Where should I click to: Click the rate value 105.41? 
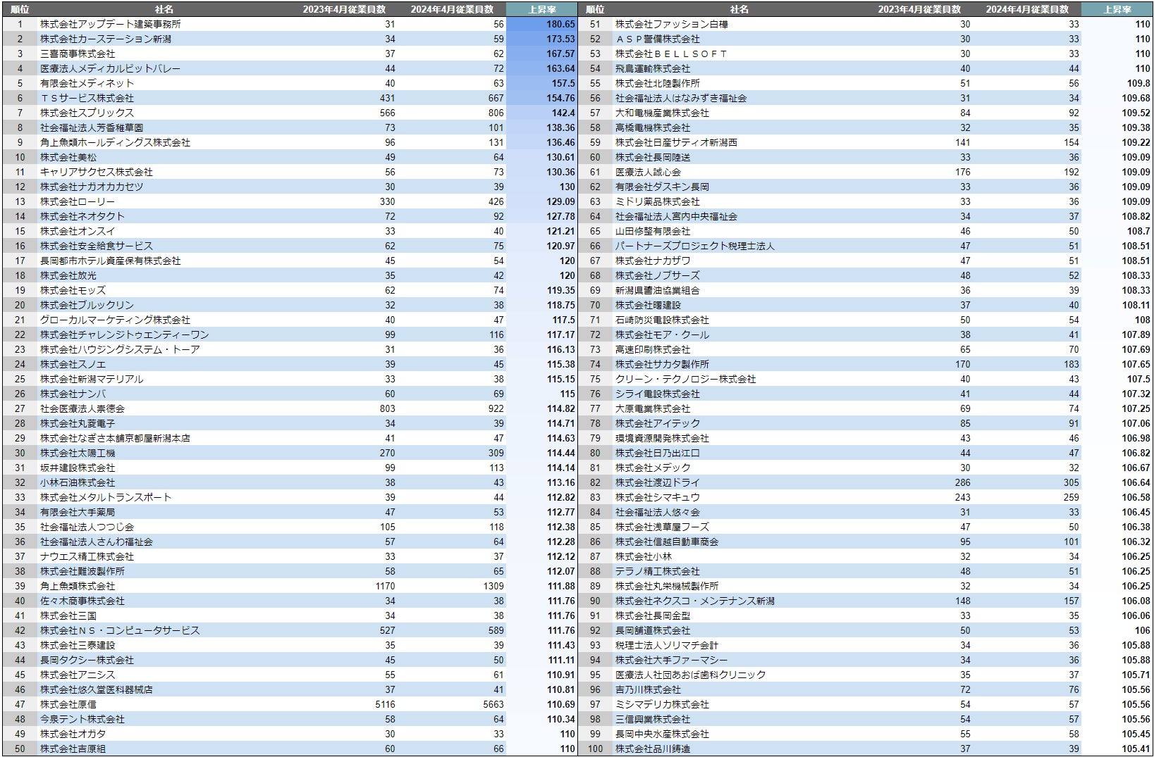[x=1136, y=749]
